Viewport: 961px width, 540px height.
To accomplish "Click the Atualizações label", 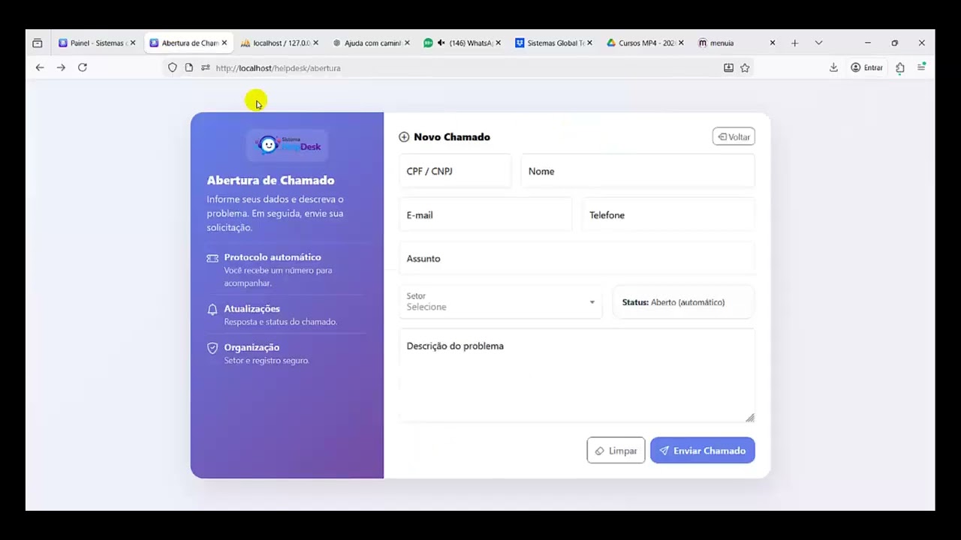I will [252, 309].
